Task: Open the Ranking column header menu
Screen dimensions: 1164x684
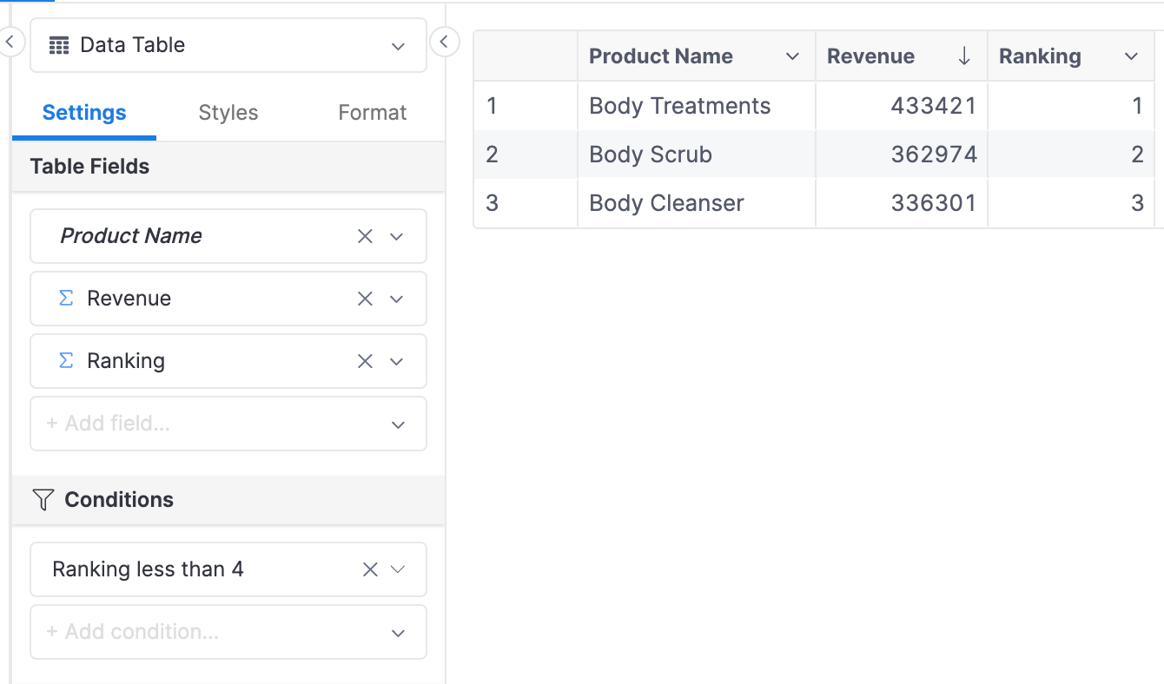Action: [1131, 56]
